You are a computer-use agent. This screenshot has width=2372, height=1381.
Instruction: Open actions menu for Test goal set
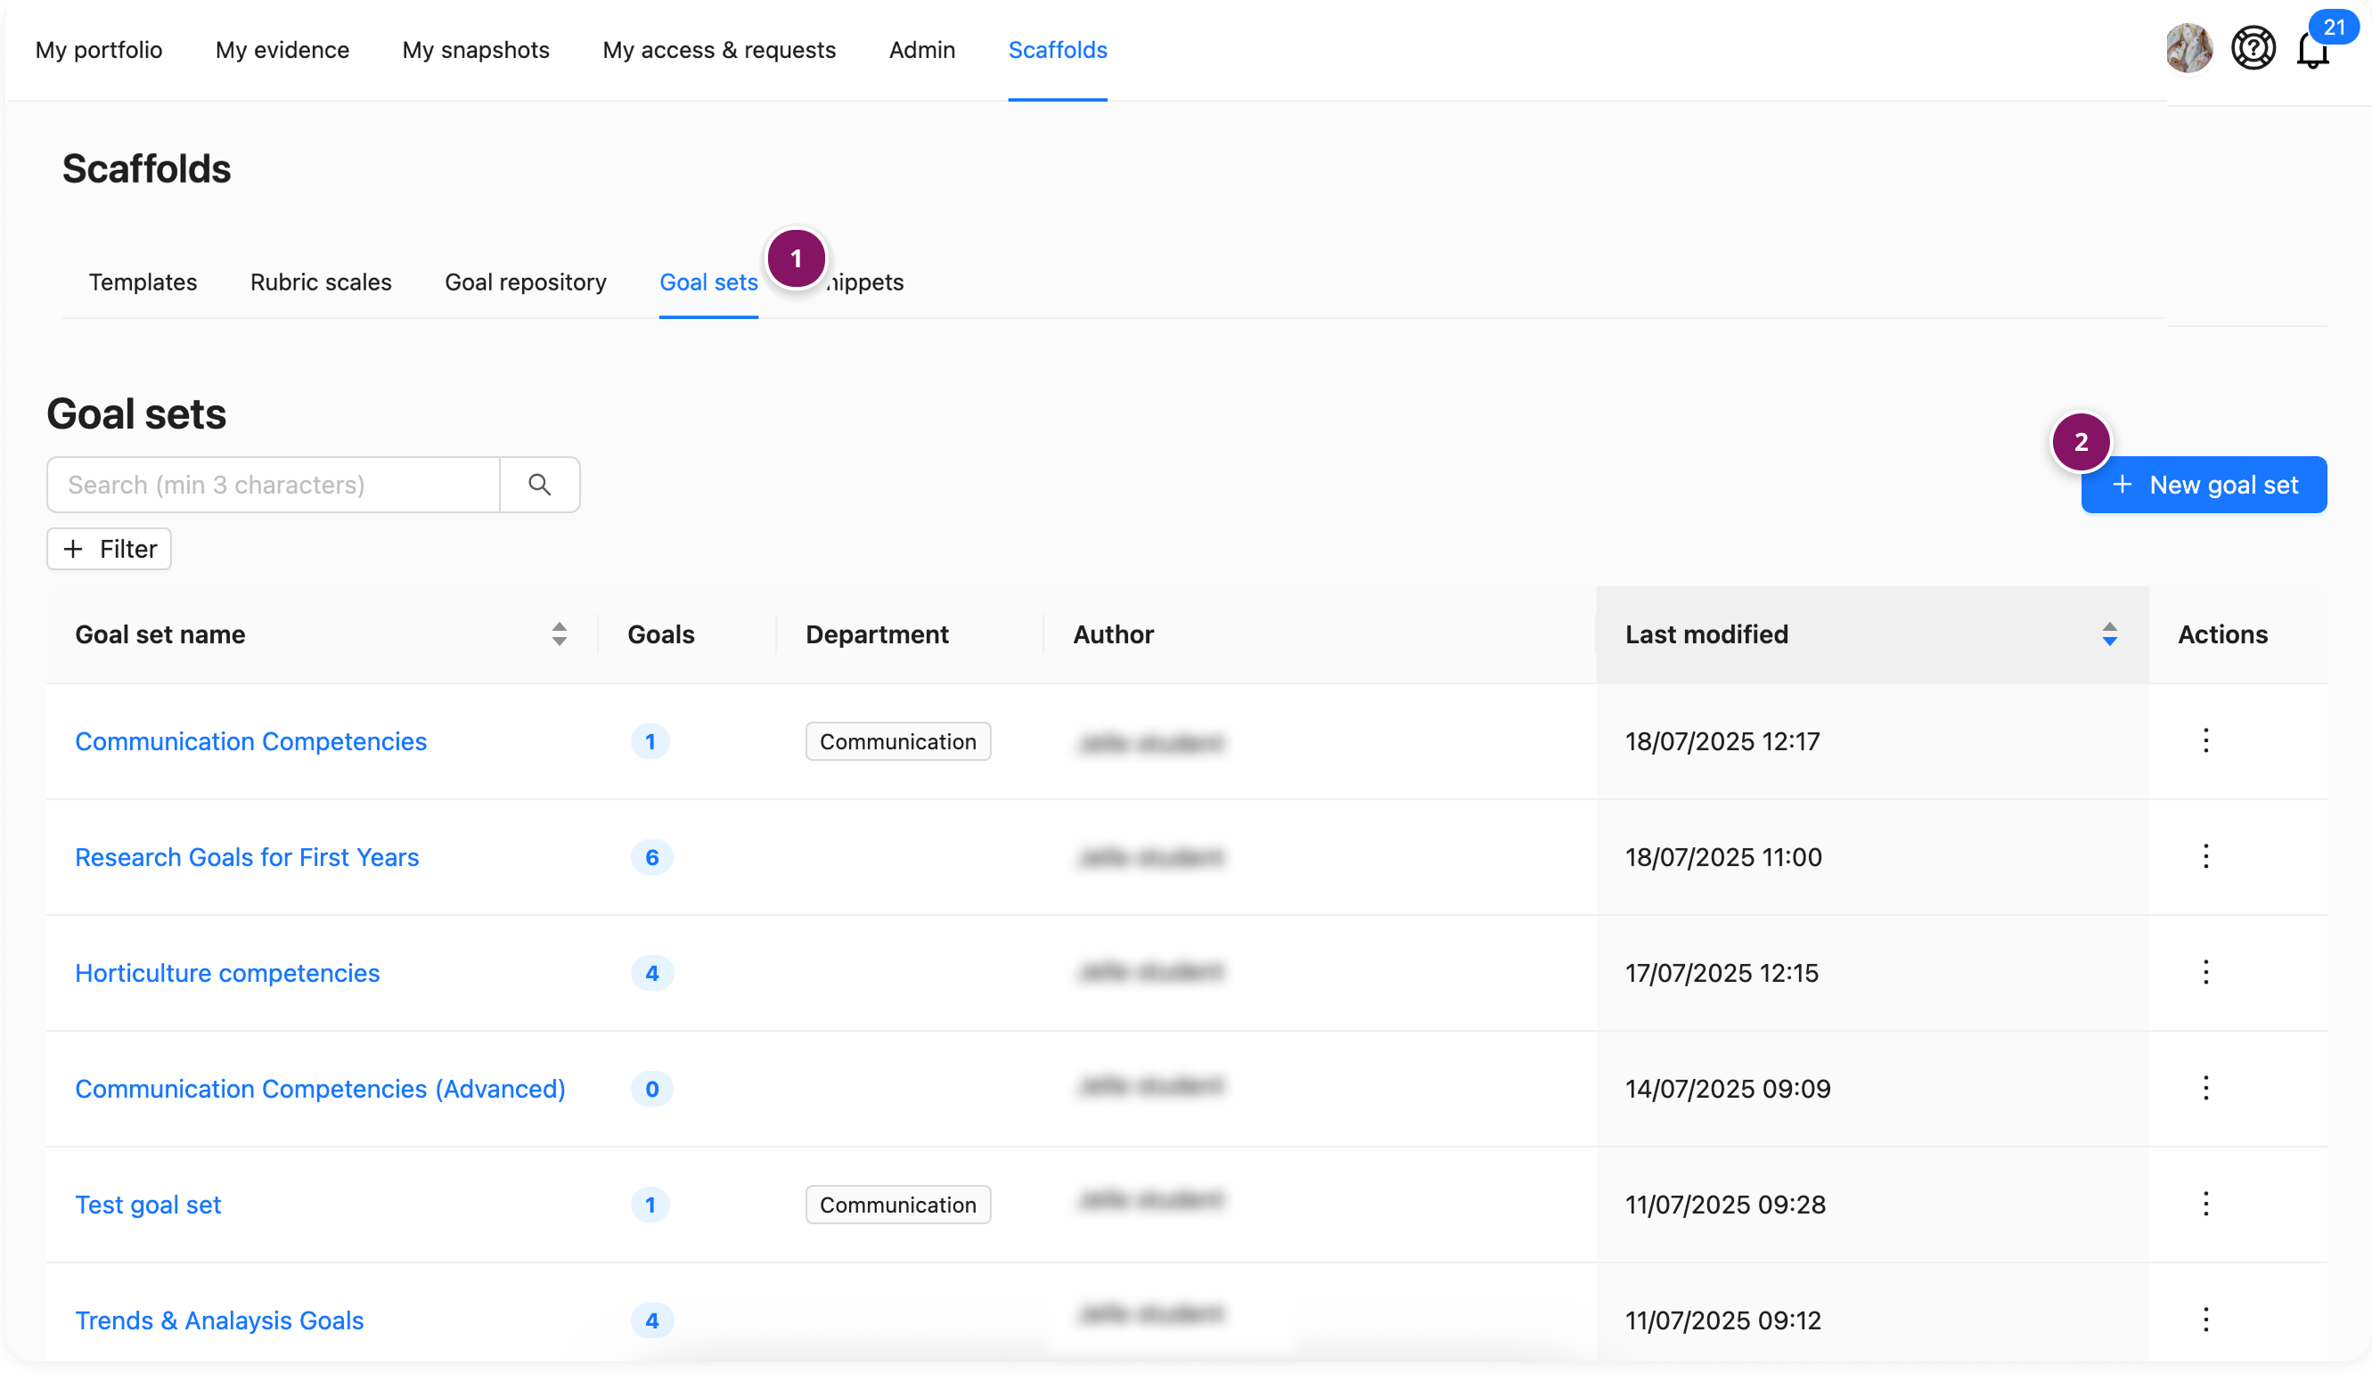coord(2205,1204)
